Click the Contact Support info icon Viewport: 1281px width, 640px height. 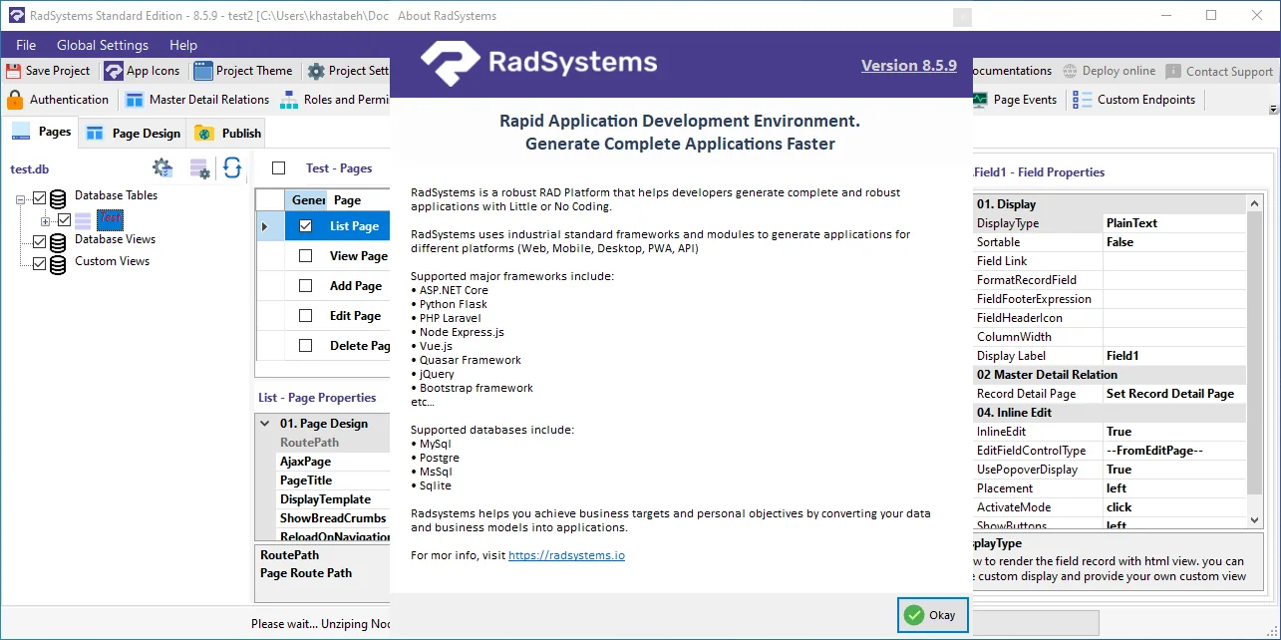tap(1173, 71)
